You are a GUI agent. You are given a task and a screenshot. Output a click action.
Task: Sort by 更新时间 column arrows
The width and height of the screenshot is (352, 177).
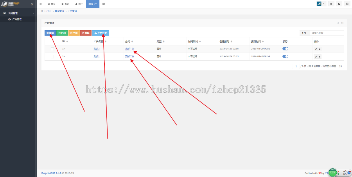pos(263,42)
